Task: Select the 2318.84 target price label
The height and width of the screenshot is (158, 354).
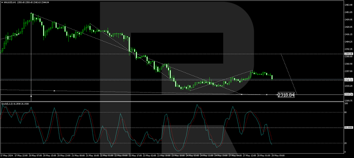Action: point(286,95)
